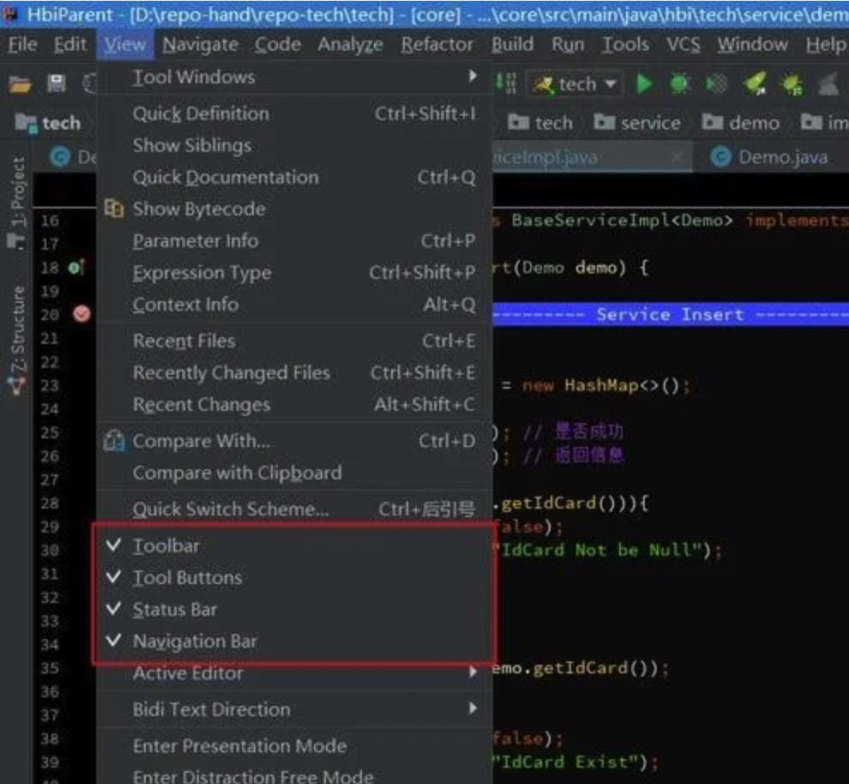
Task: Open the File menu
Action: pos(22,45)
